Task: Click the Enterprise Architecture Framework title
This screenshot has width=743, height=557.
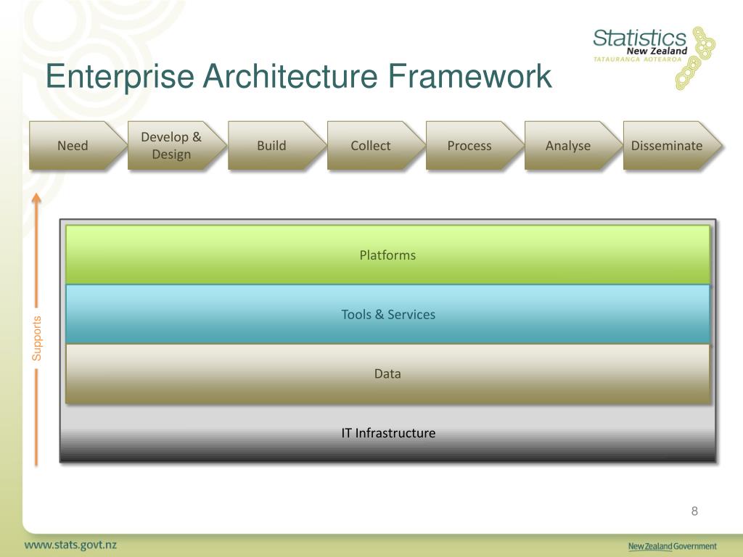Action: pos(298,76)
